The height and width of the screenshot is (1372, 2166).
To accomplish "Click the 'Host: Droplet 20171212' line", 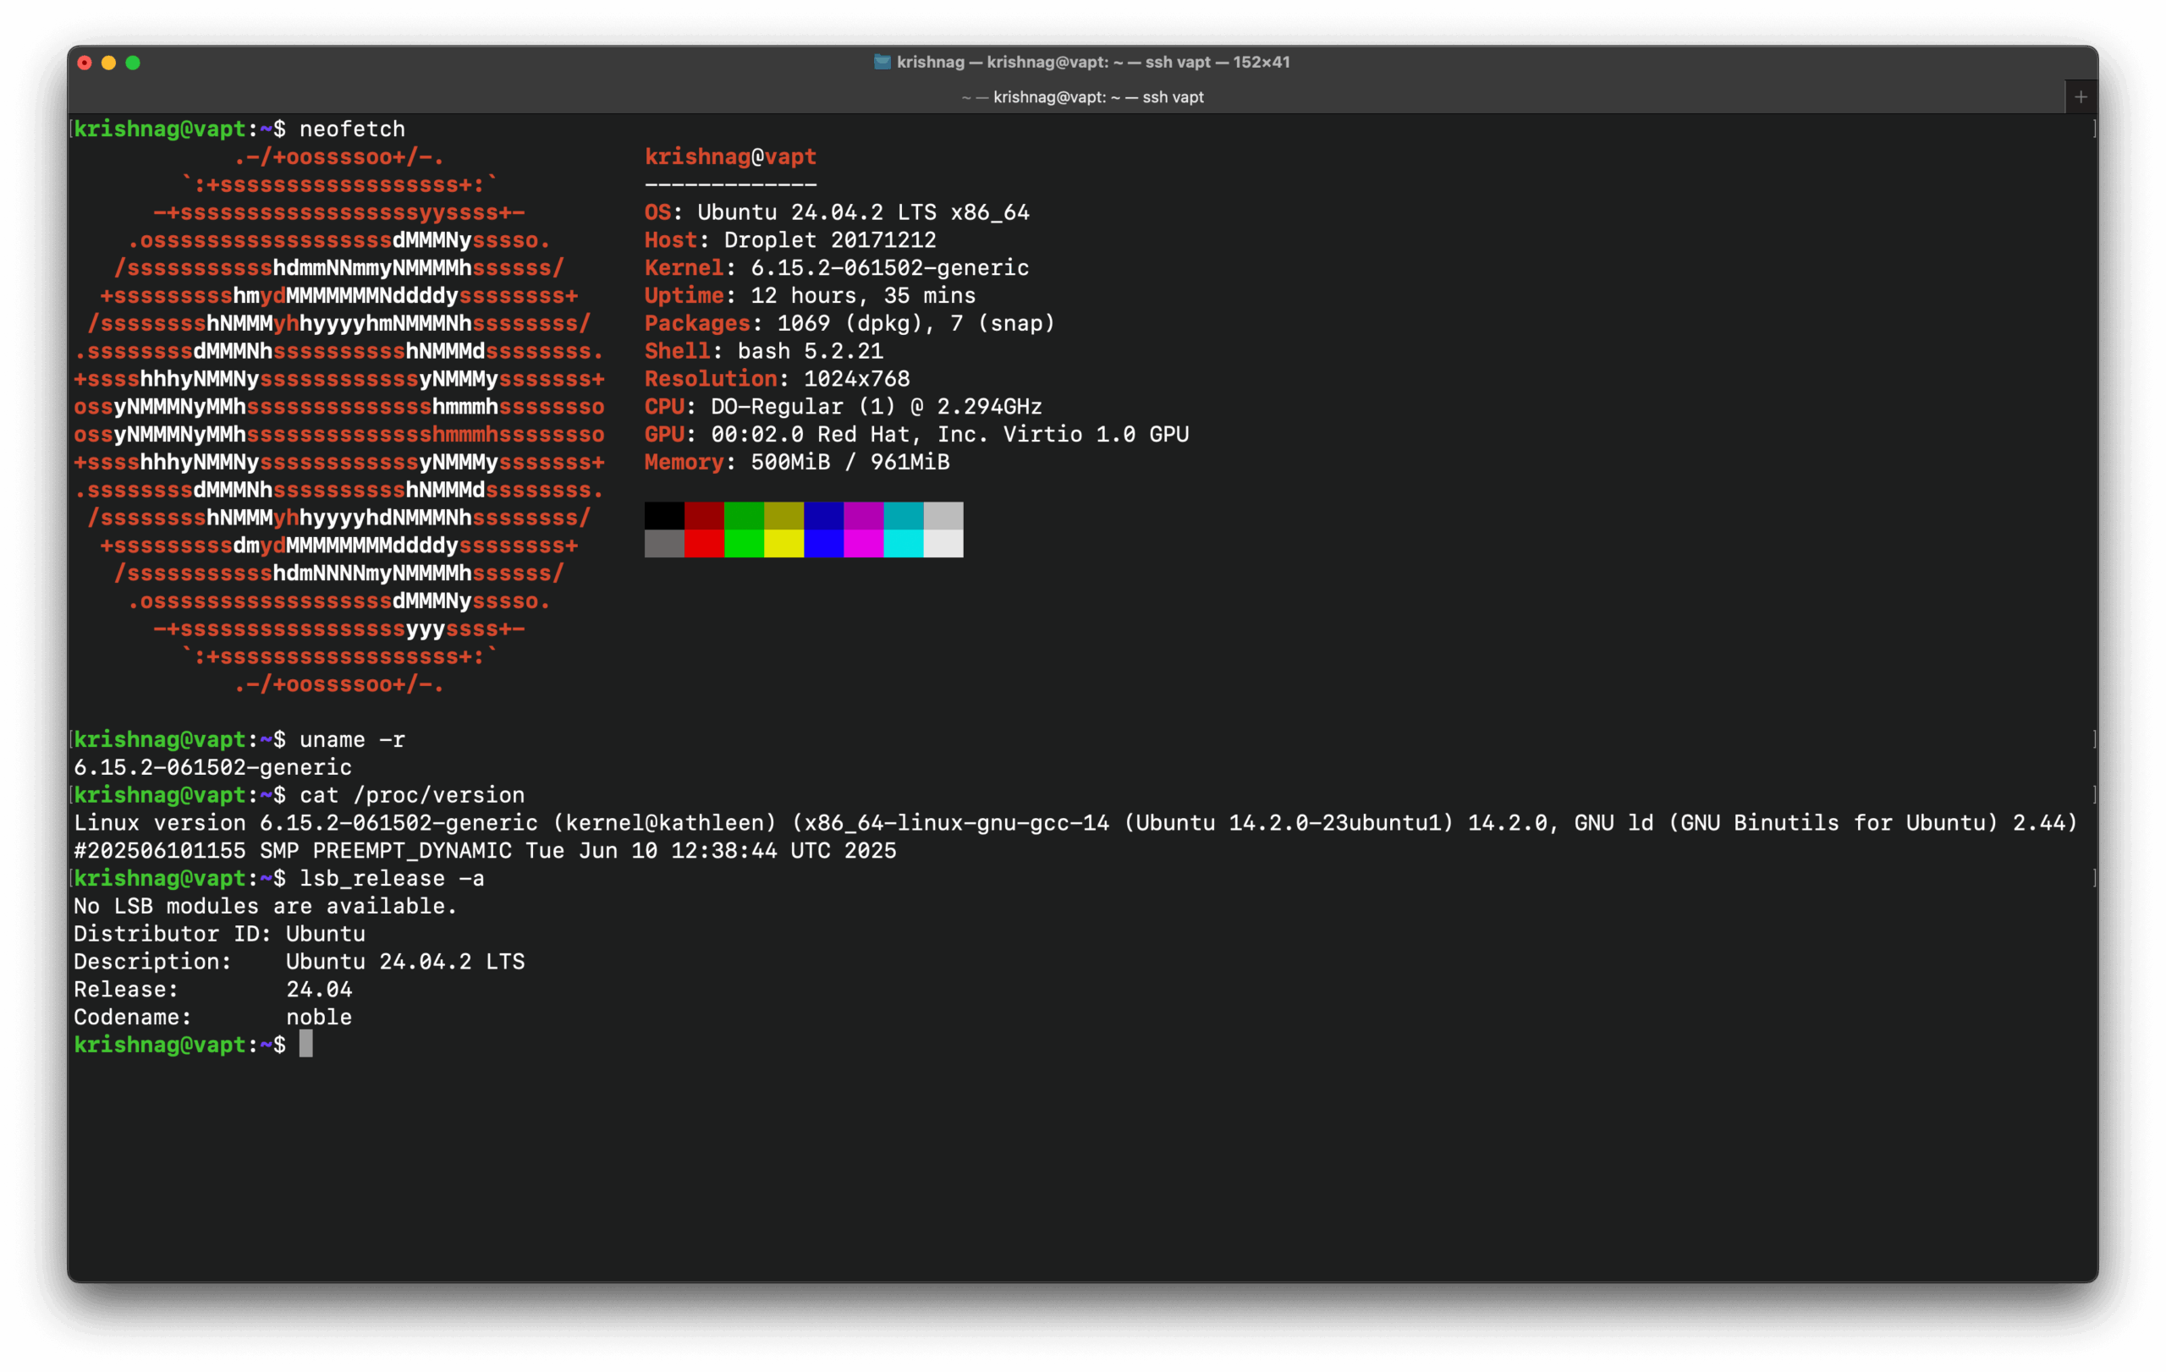I will pyautogui.click(x=790, y=241).
